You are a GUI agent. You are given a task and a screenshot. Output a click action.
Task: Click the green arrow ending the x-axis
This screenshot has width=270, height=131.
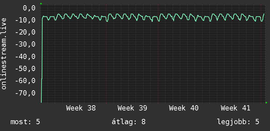266,103
